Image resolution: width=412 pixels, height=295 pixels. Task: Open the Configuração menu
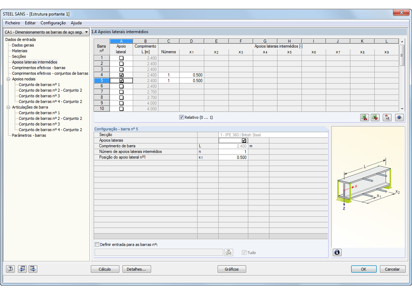53,23
